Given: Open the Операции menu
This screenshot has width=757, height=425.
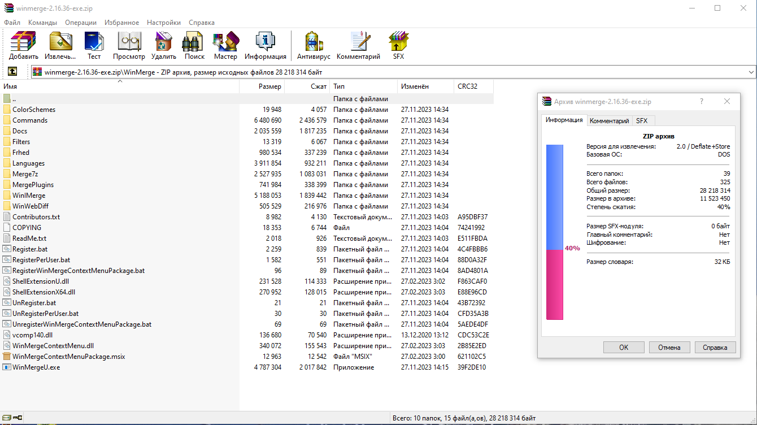Looking at the screenshot, I should point(81,23).
